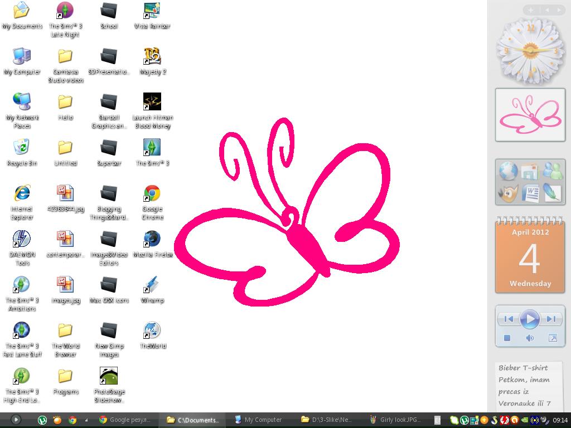Mute audio with the media gadget's speaker button
The height and width of the screenshot is (428, 571).
coord(530,337)
